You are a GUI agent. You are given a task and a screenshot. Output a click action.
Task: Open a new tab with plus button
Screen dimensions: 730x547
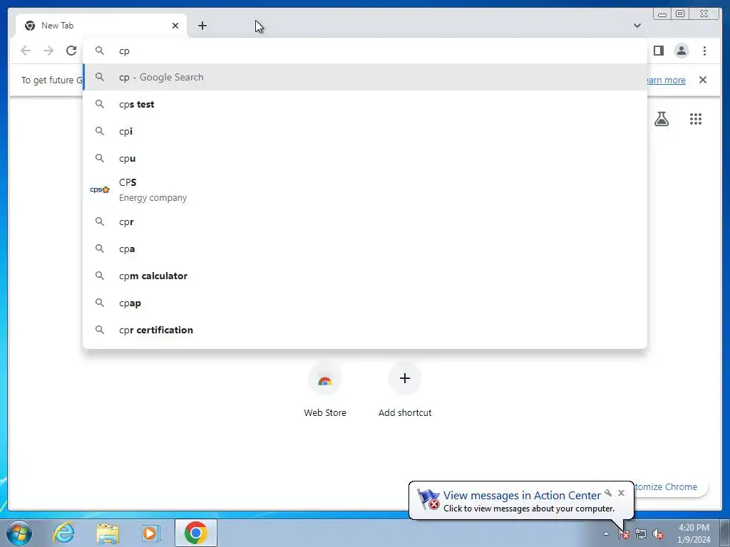click(202, 26)
